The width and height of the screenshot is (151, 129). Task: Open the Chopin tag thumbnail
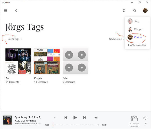coord(47,61)
